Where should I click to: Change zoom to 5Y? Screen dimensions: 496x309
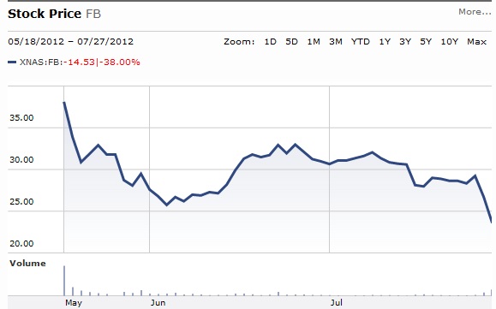click(x=426, y=42)
